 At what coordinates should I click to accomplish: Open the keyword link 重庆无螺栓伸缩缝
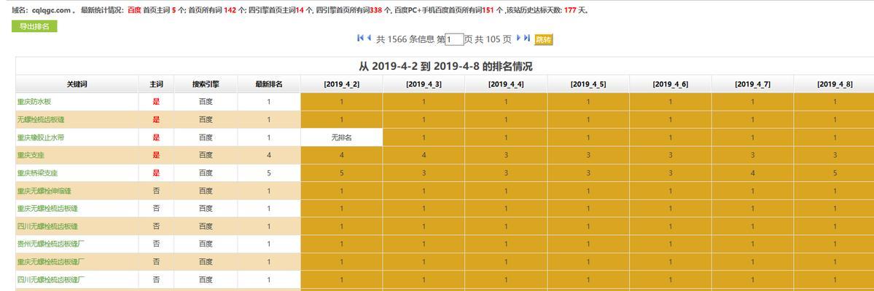[44, 191]
